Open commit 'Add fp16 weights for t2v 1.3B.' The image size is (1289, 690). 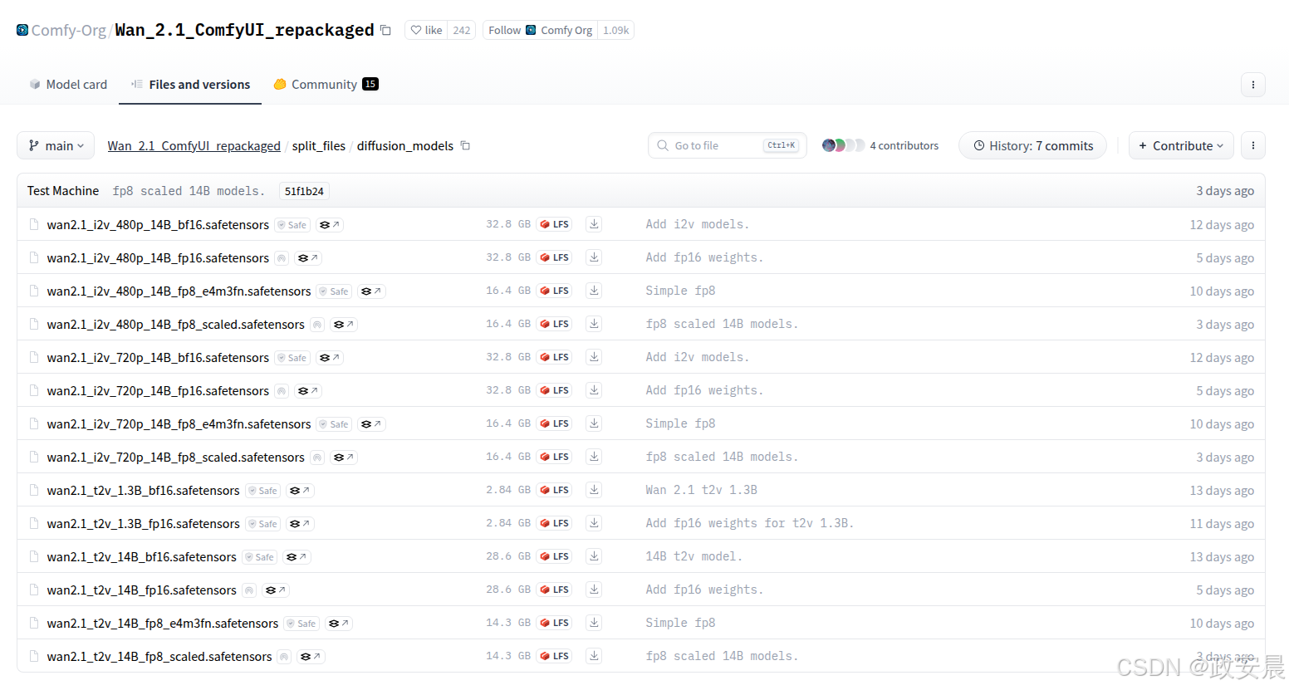[749, 523]
